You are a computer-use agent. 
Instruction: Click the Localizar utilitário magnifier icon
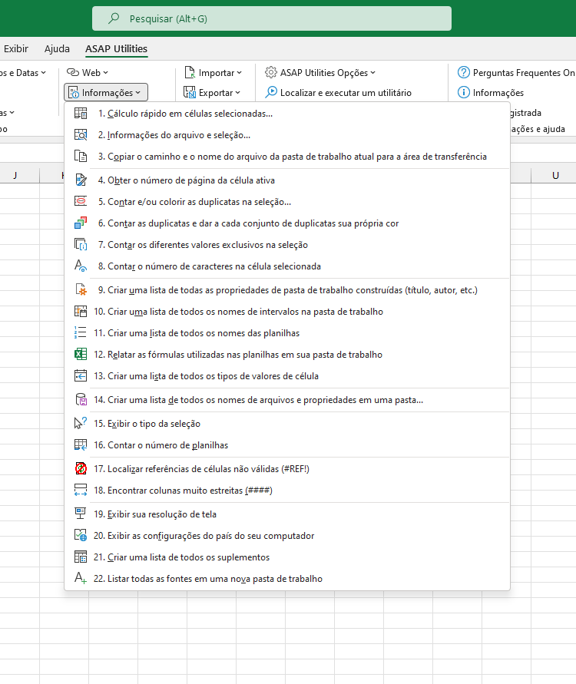click(x=271, y=92)
